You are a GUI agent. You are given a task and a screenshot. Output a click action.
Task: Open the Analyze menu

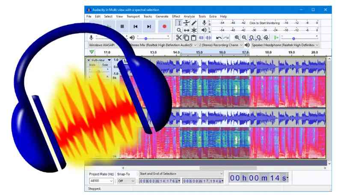click(x=189, y=16)
